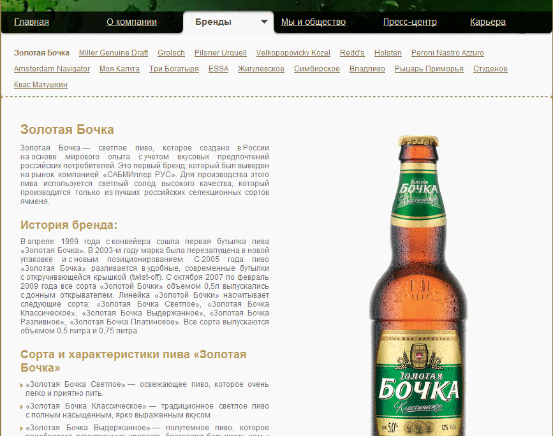Click the «Золотая Бочка Выдержанное» bullet arrow
Image resolution: width=553 pixels, height=436 pixels.
(22, 428)
